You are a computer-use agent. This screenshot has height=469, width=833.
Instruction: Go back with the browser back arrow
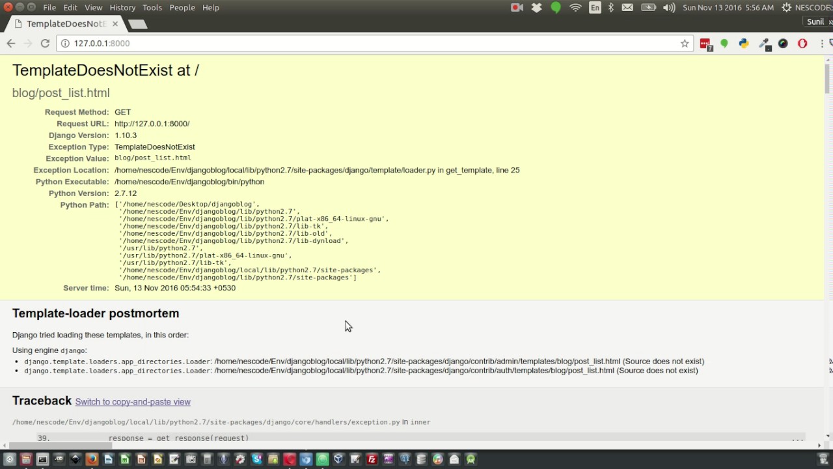point(11,43)
